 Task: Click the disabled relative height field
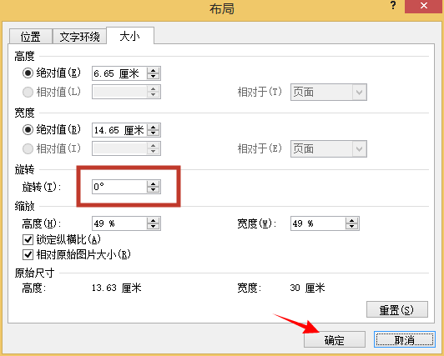click(119, 92)
